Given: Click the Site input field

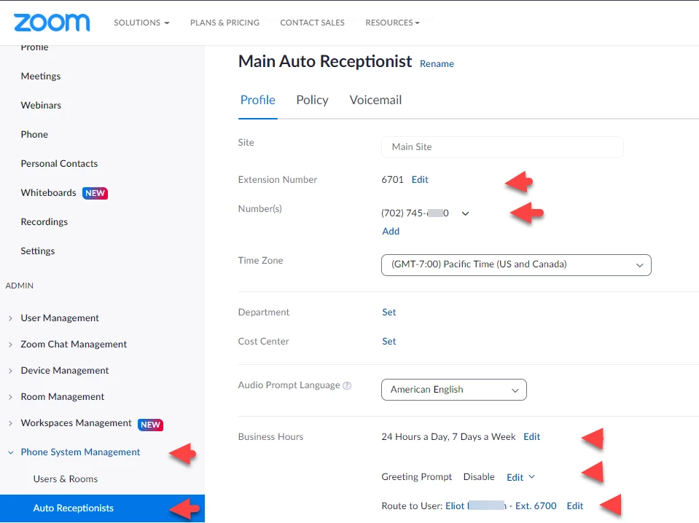Looking at the screenshot, I should tap(502, 146).
